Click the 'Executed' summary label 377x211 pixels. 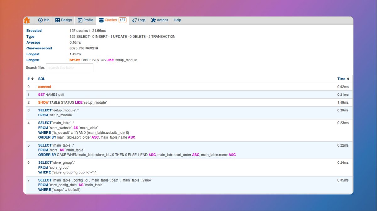coord(34,31)
